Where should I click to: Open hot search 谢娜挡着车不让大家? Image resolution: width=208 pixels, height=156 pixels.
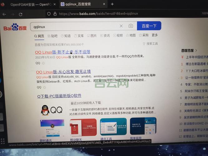point(196,130)
